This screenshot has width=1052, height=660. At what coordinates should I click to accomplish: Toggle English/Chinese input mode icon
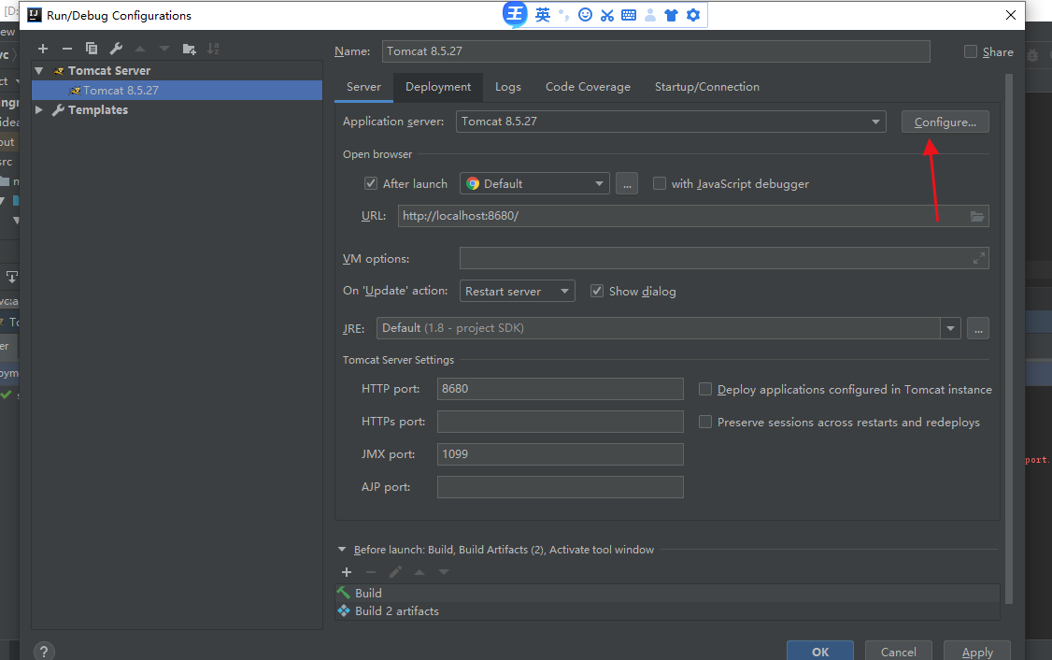[x=543, y=15]
